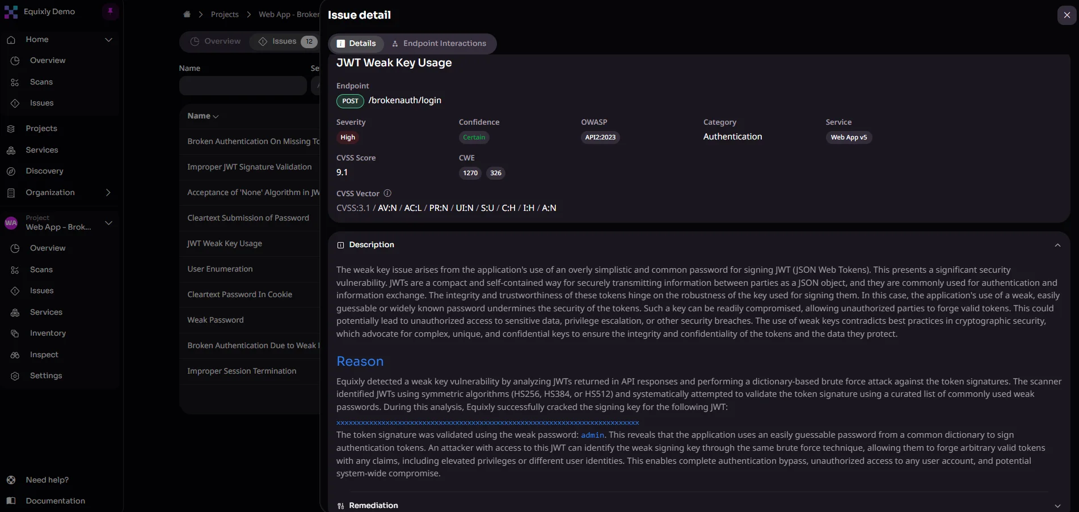Open the Broken Authentication Due to Weak issue
Screen dimensions: 1079x512
point(250,346)
